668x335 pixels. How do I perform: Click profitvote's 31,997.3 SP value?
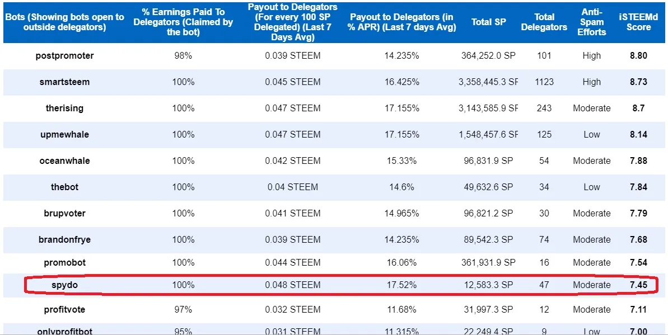(489, 309)
